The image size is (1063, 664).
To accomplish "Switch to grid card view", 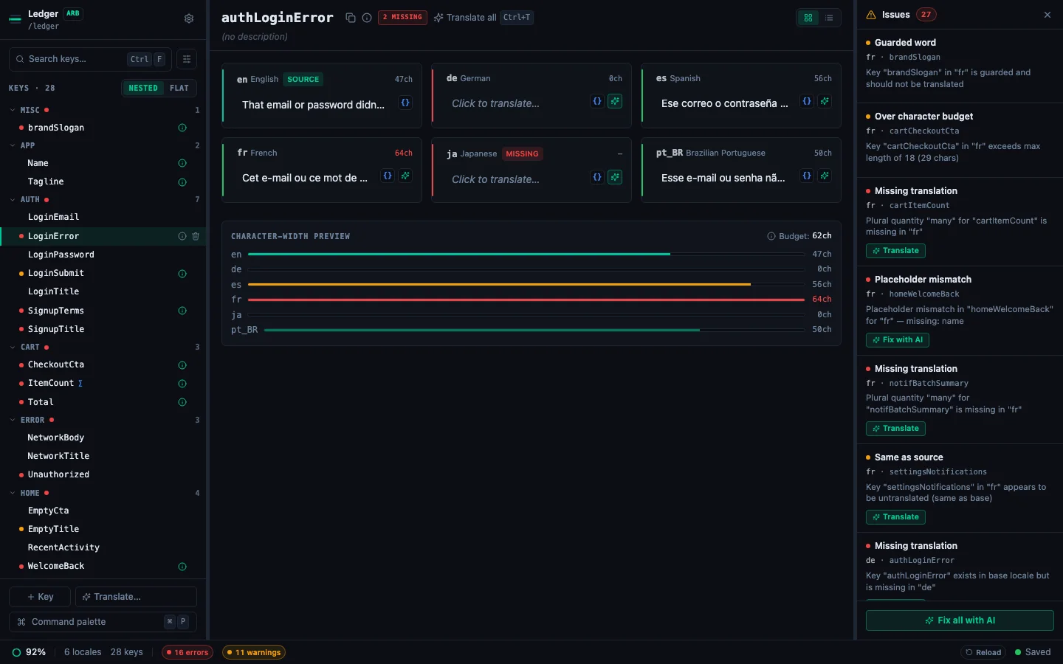I will point(808,18).
